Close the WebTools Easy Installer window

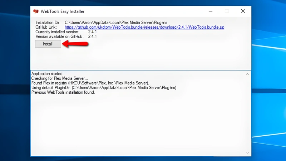tap(243, 11)
